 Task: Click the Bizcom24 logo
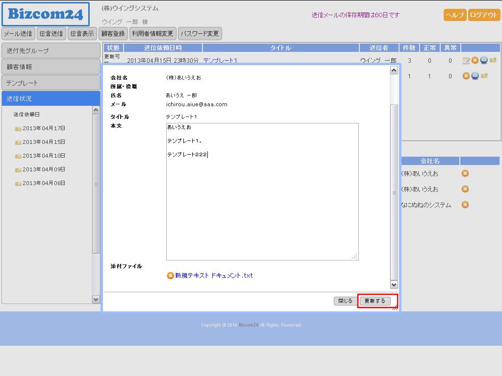46,14
